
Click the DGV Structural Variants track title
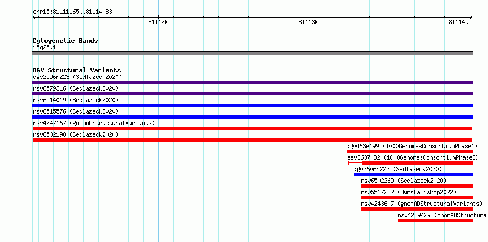[x=77, y=70]
